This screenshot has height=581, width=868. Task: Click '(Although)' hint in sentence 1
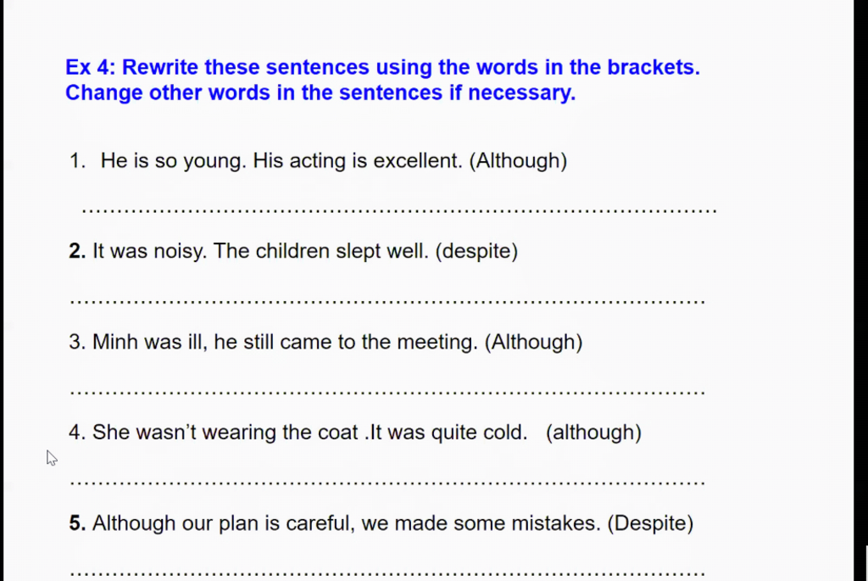(518, 161)
